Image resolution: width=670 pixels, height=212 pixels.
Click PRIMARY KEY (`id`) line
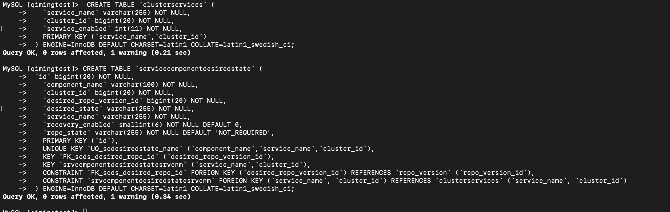(x=81, y=141)
